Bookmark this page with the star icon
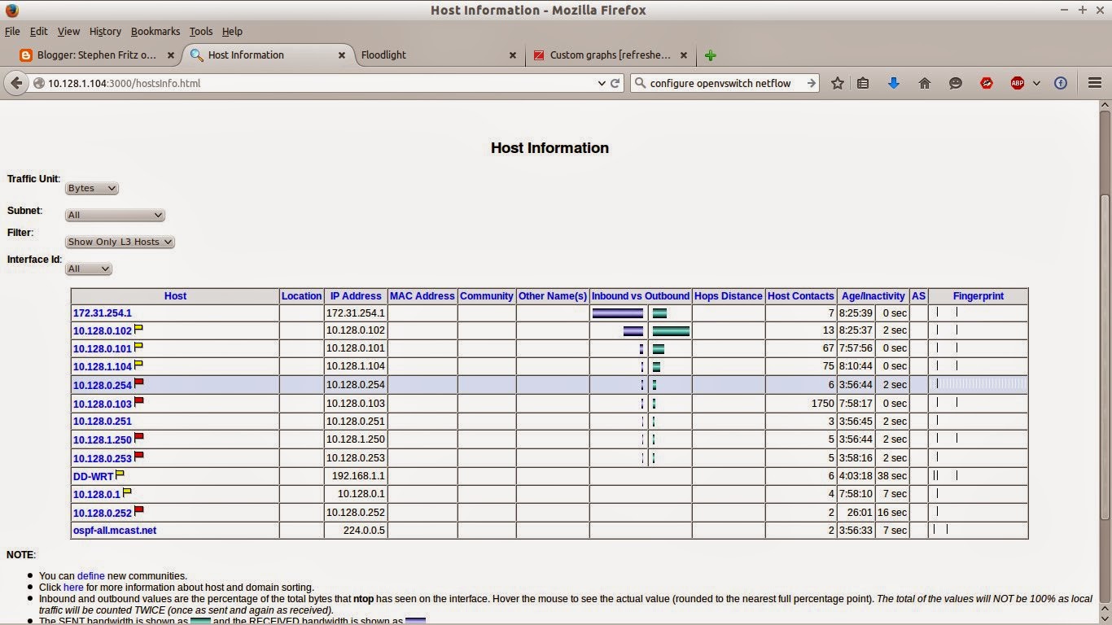The image size is (1112, 625). click(837, 82)
